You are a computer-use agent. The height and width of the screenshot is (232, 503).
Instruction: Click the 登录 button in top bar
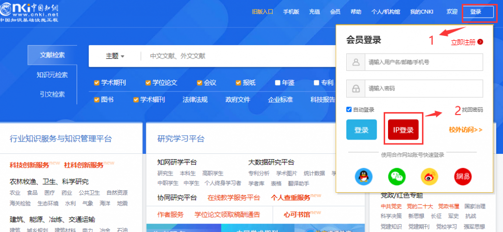478,12
